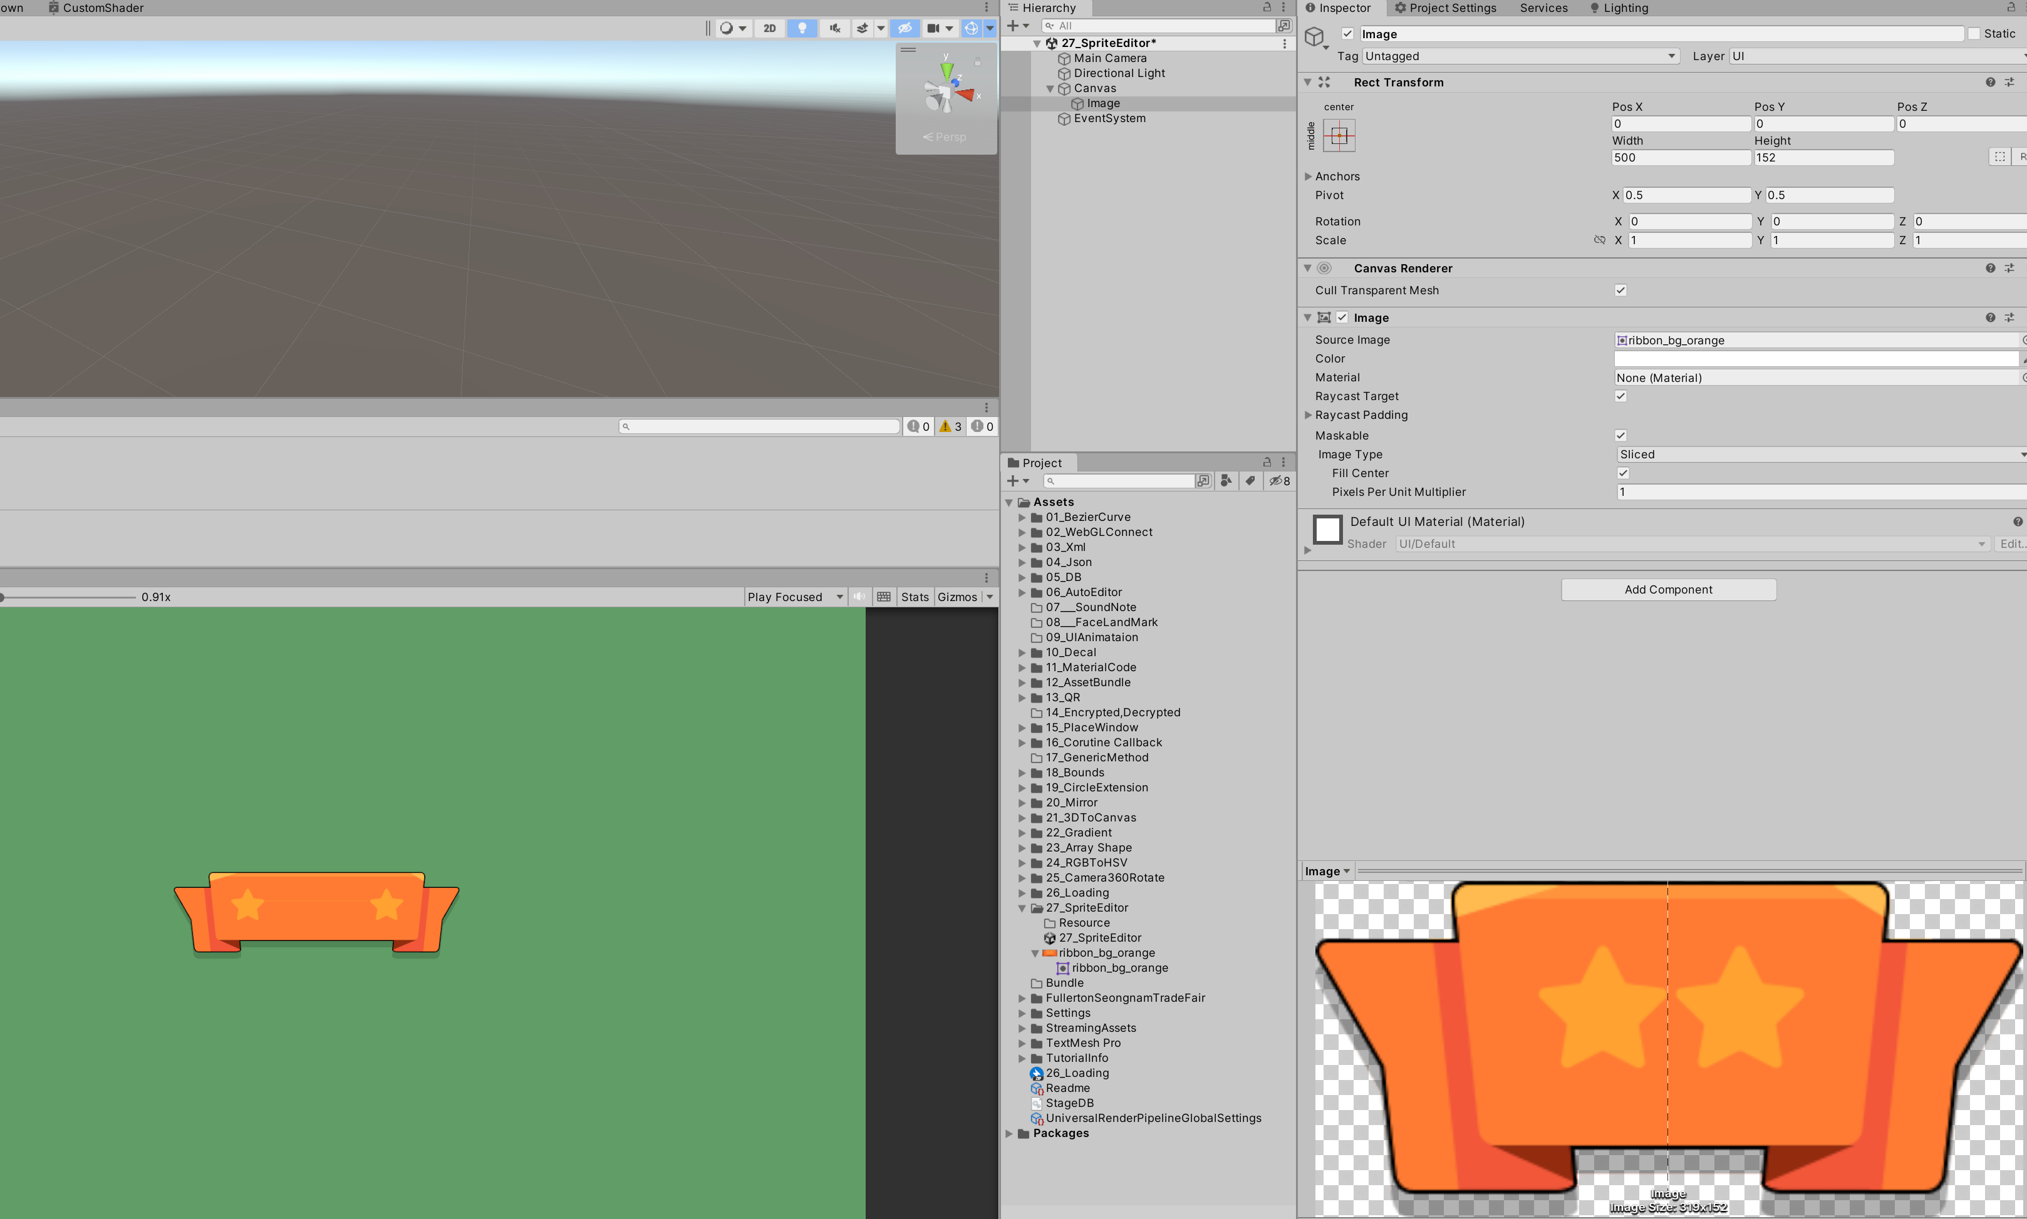Disable the Fill Center checkbox
The height and width of the screenshot is (1219, 2027).
coord(1623,473)
